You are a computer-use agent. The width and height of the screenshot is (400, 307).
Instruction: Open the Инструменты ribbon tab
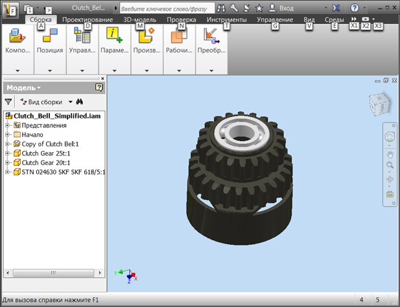click(x=226, y=20)
